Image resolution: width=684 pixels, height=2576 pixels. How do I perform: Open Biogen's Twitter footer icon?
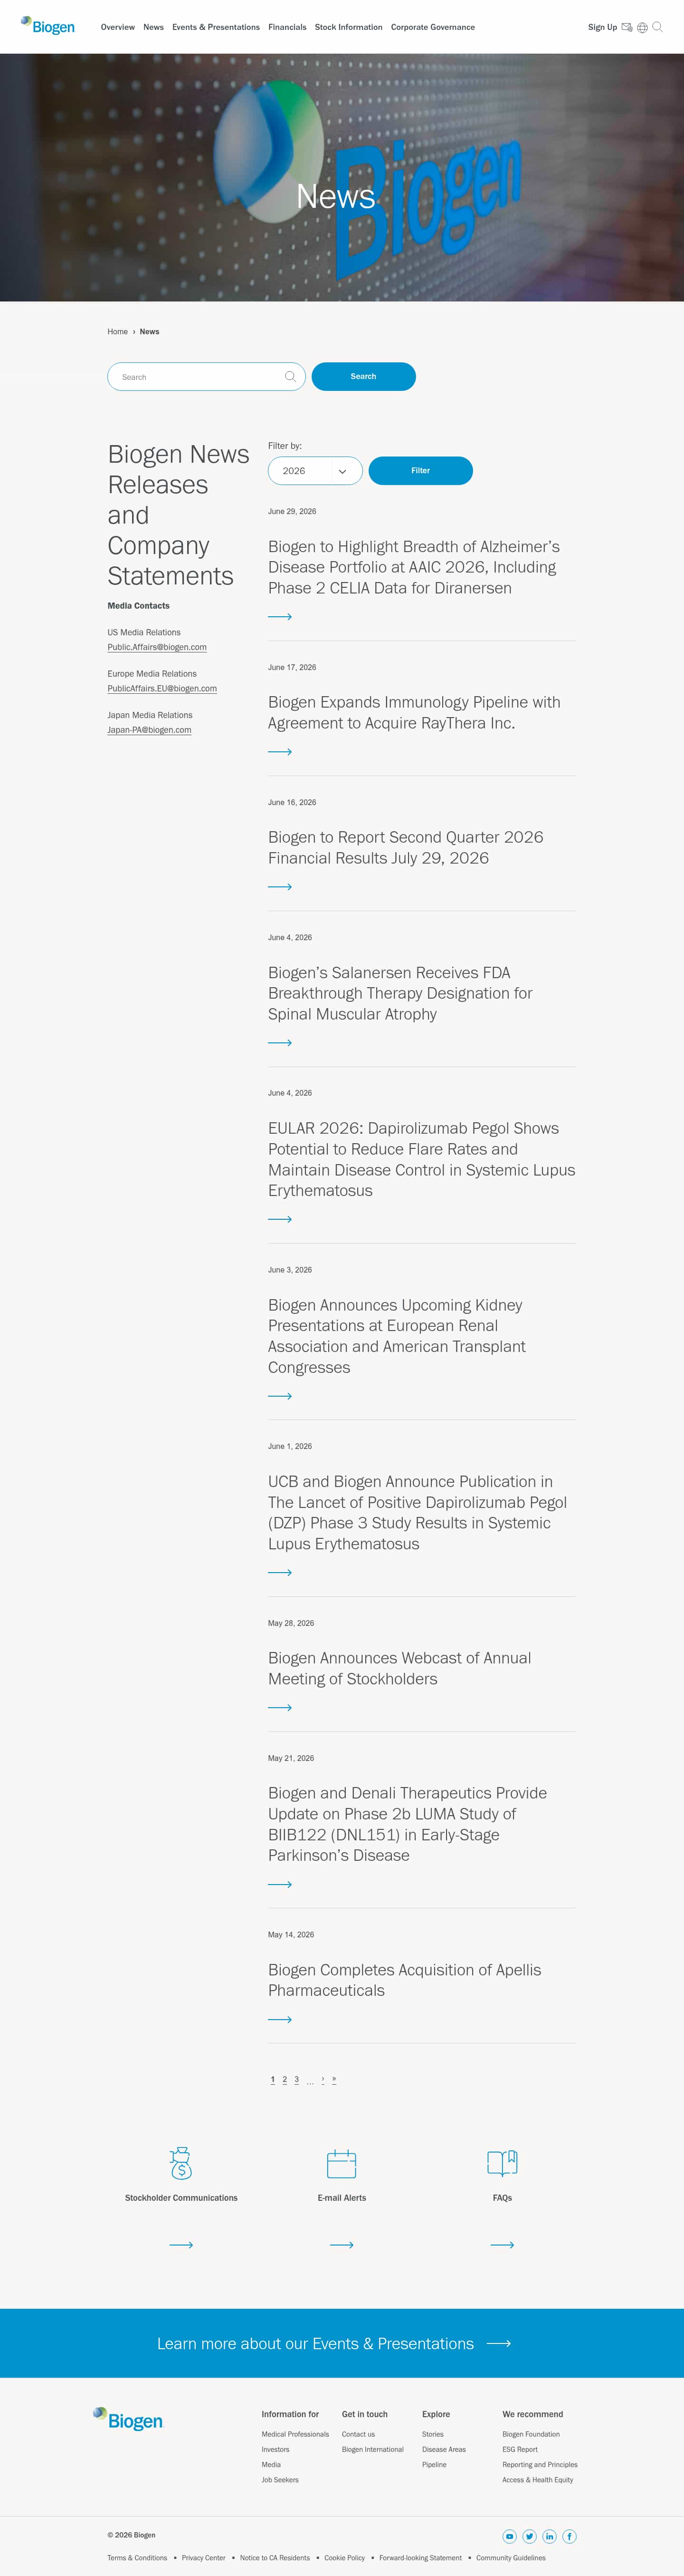529,2536
